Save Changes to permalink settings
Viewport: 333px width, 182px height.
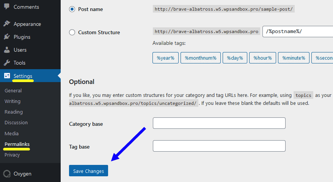88,171
